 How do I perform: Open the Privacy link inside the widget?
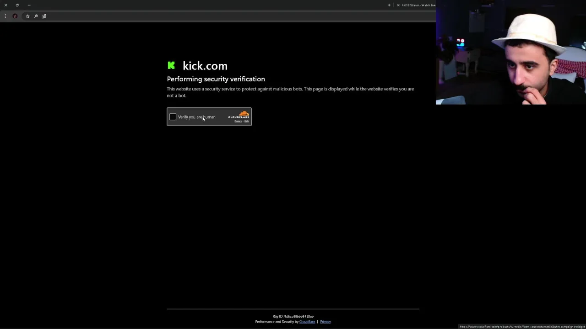click(238, 121)
